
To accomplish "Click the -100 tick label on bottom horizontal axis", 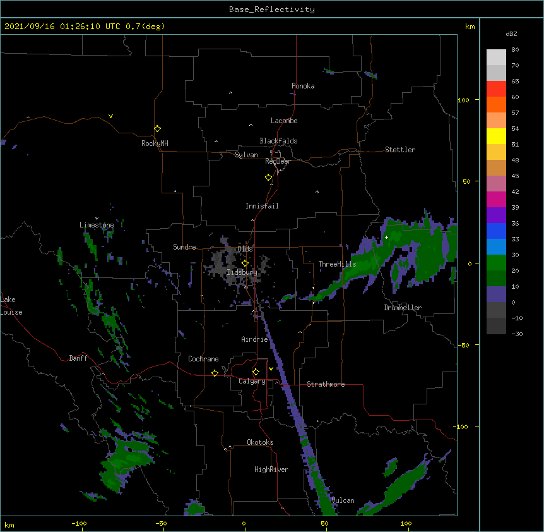I will click(79, 523).
